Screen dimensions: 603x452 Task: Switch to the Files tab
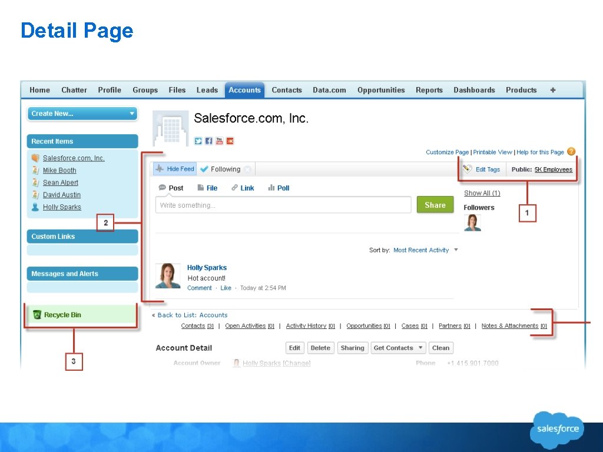click(x=177, y=90)
